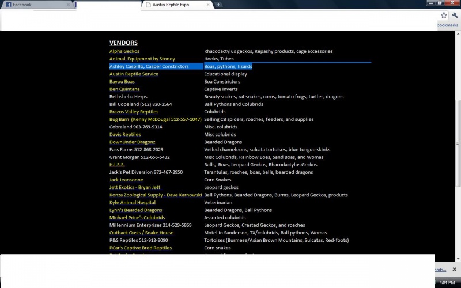Image resolution: width=461 pixels, height=288 pixels.
Task: Click the 'Captive Inverts' description
Action: [221, 89]
